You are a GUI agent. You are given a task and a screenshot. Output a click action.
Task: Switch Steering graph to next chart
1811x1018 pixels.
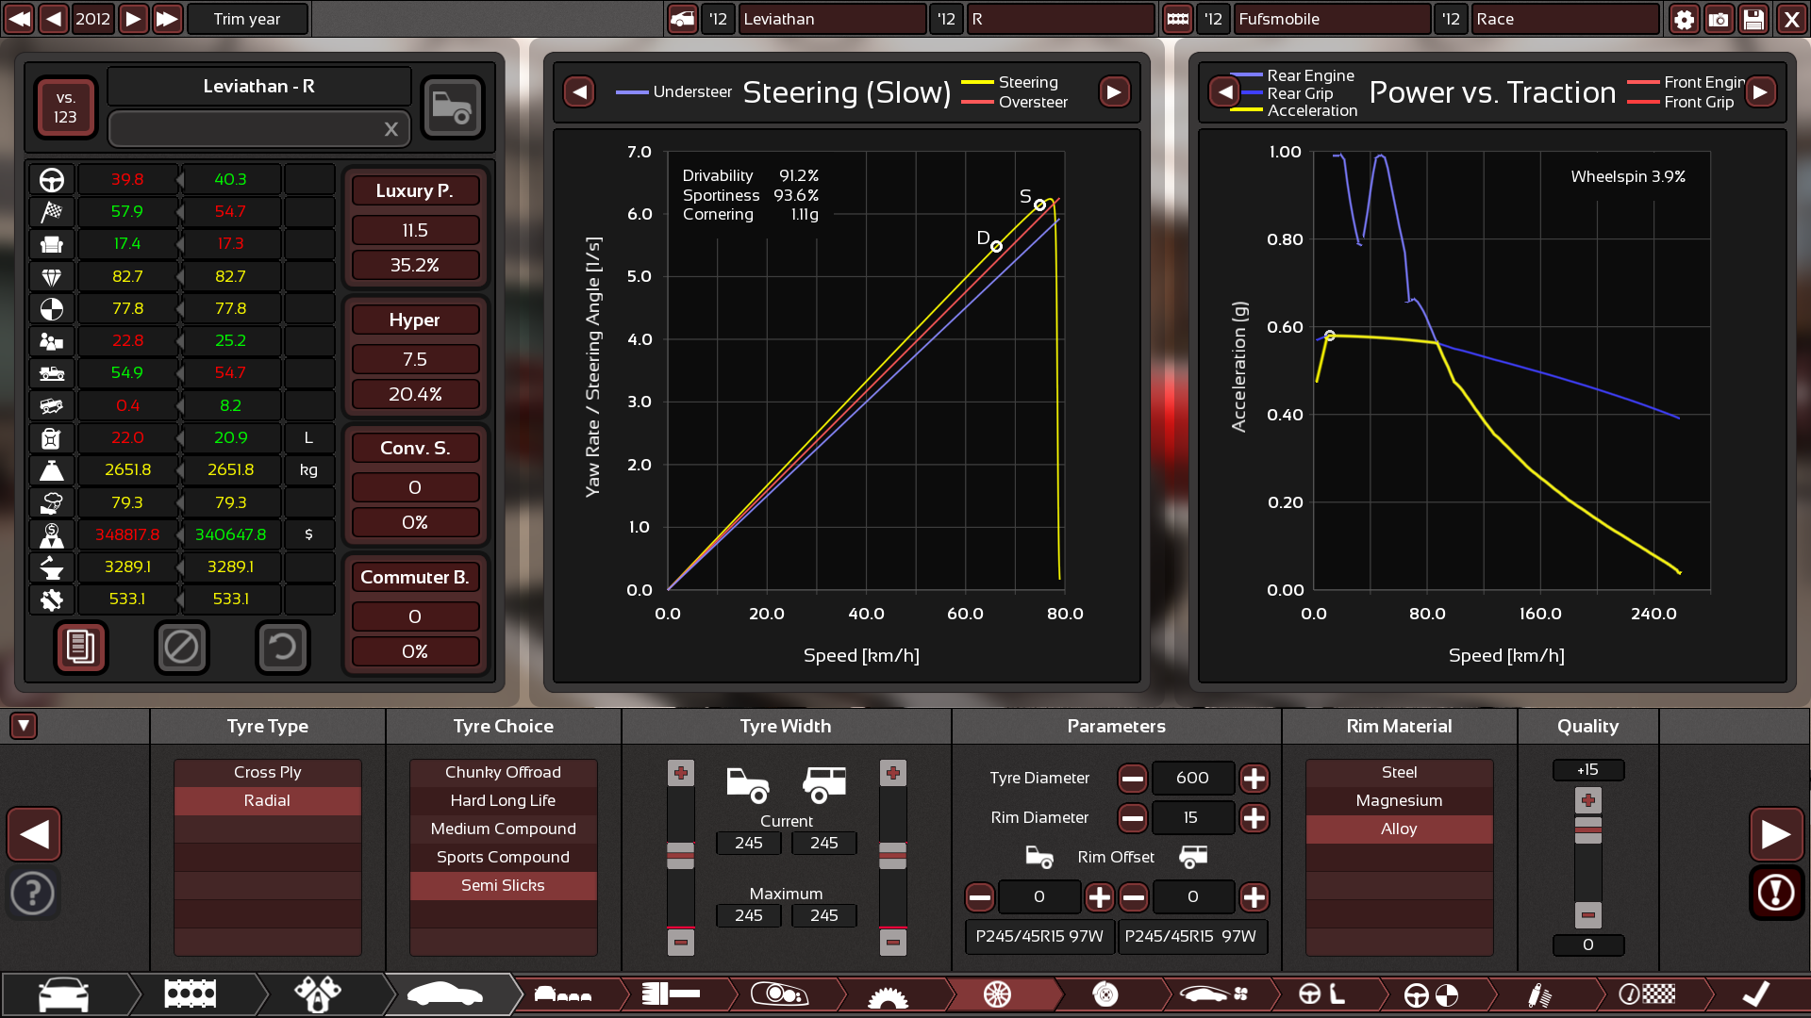[1114, 91]
